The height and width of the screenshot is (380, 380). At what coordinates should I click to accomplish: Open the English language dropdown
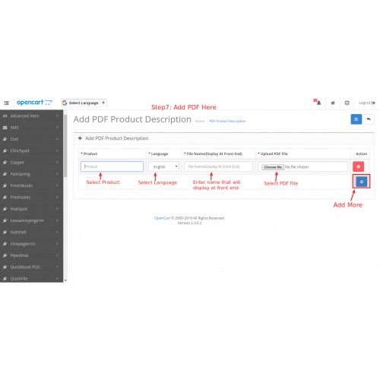tap(163, 166)
